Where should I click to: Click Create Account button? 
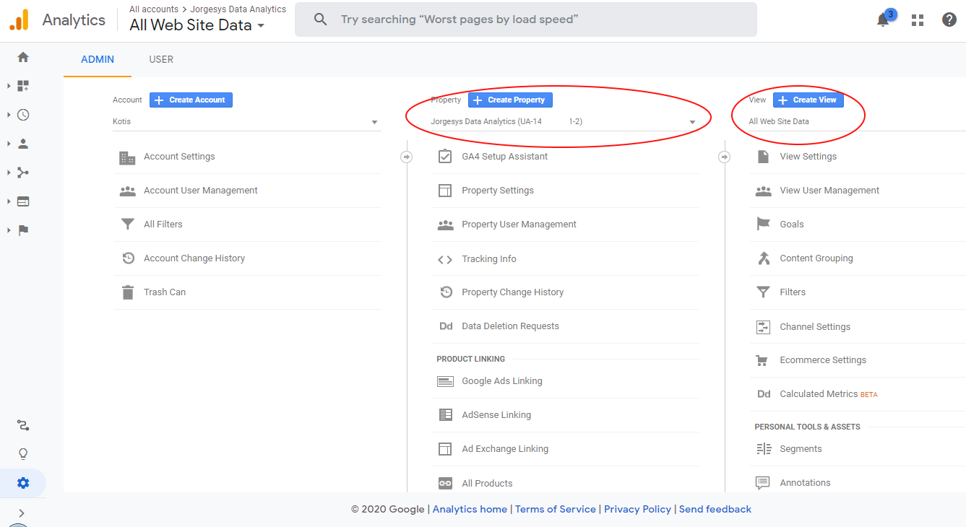(x=191, y=100)
